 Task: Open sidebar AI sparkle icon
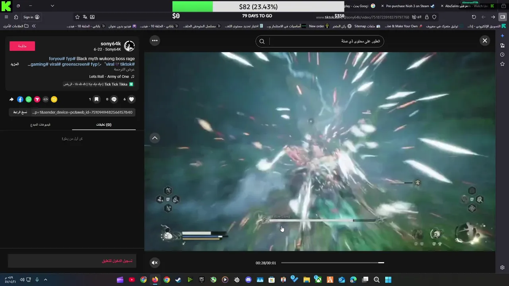pos(502,36)
